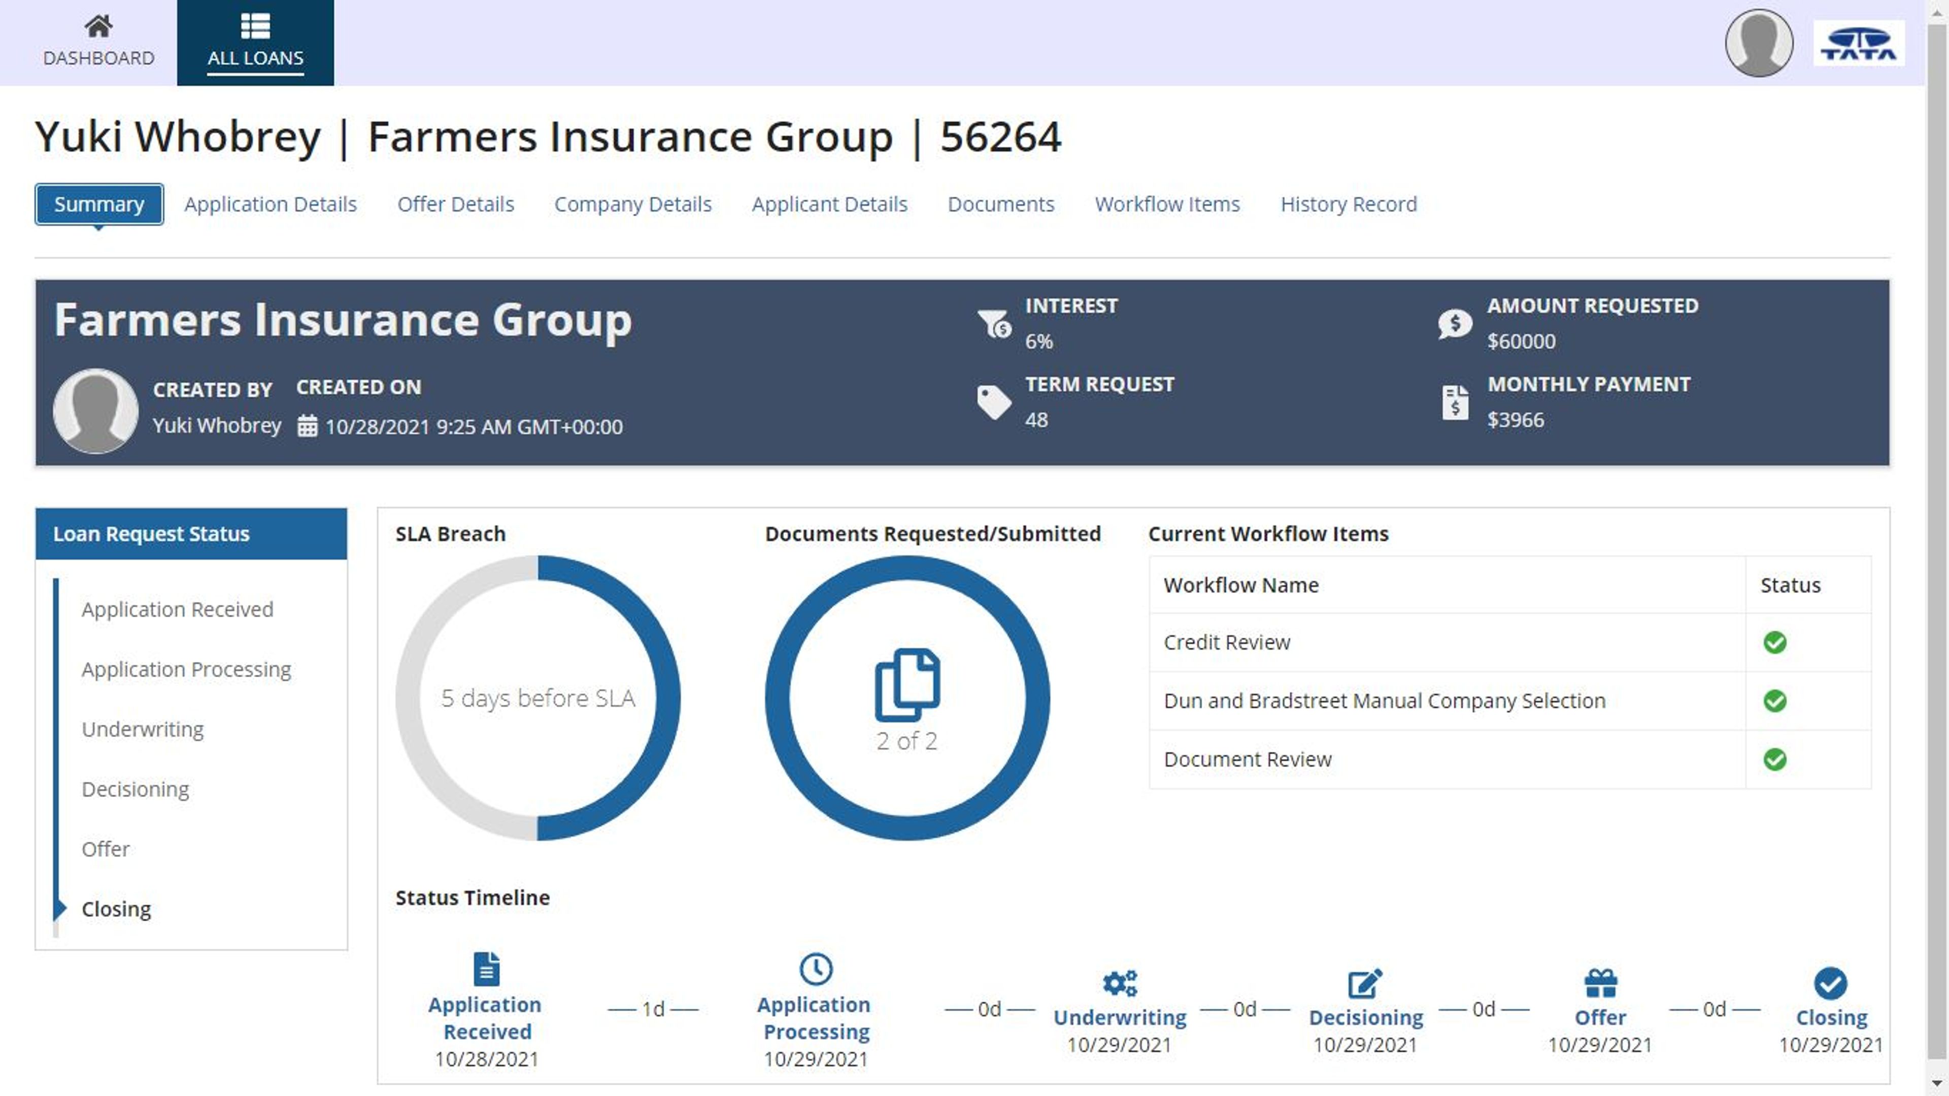The image size is (1949, 1096).
Task: Click the Decisioning edit icon
Action: [1365, 983]
